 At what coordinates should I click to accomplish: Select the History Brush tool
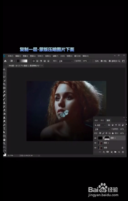(4, 106)
